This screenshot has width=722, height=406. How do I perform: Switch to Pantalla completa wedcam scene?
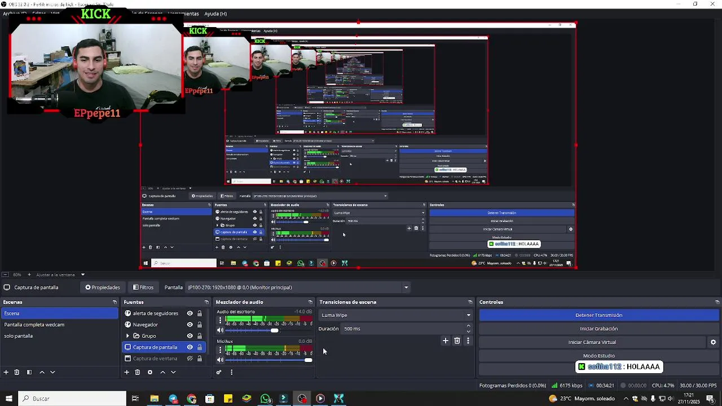tap(59, 325)
